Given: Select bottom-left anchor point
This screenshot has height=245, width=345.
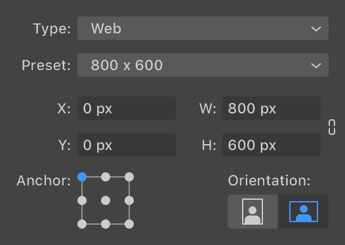Looking at the screenshot, I should [82, 224].
